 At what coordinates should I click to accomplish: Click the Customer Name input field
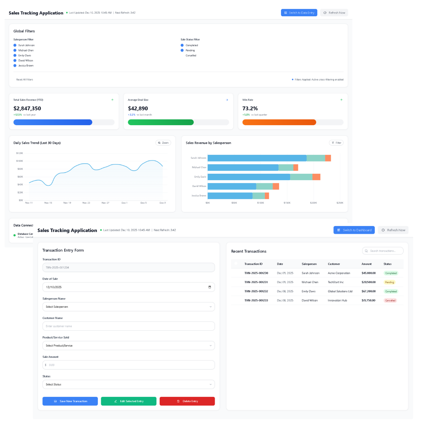tap(128, 326)
